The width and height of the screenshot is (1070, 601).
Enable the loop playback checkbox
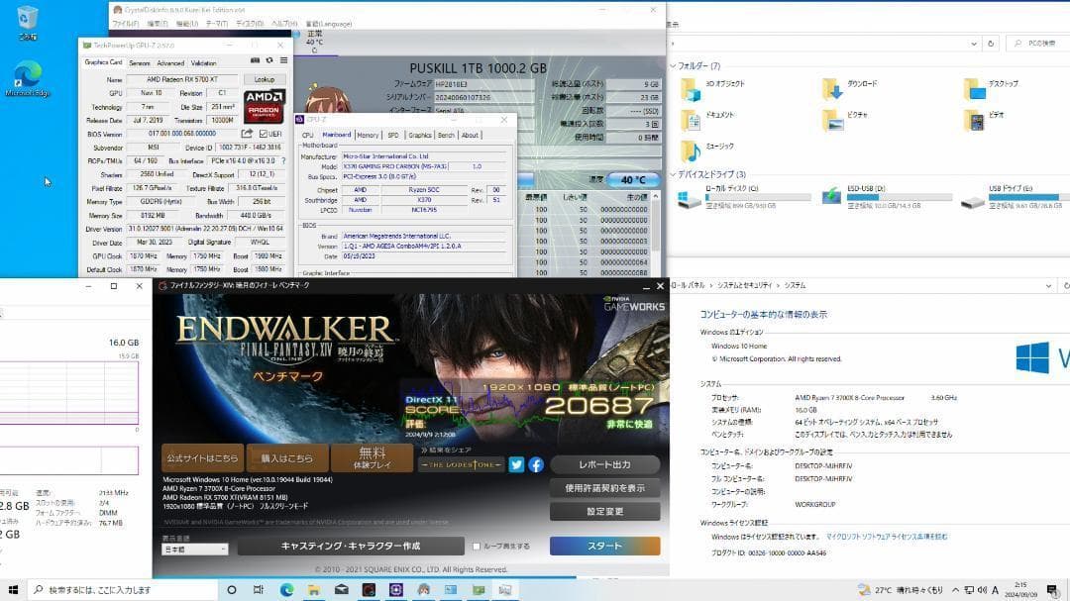(x=477, y=546)
